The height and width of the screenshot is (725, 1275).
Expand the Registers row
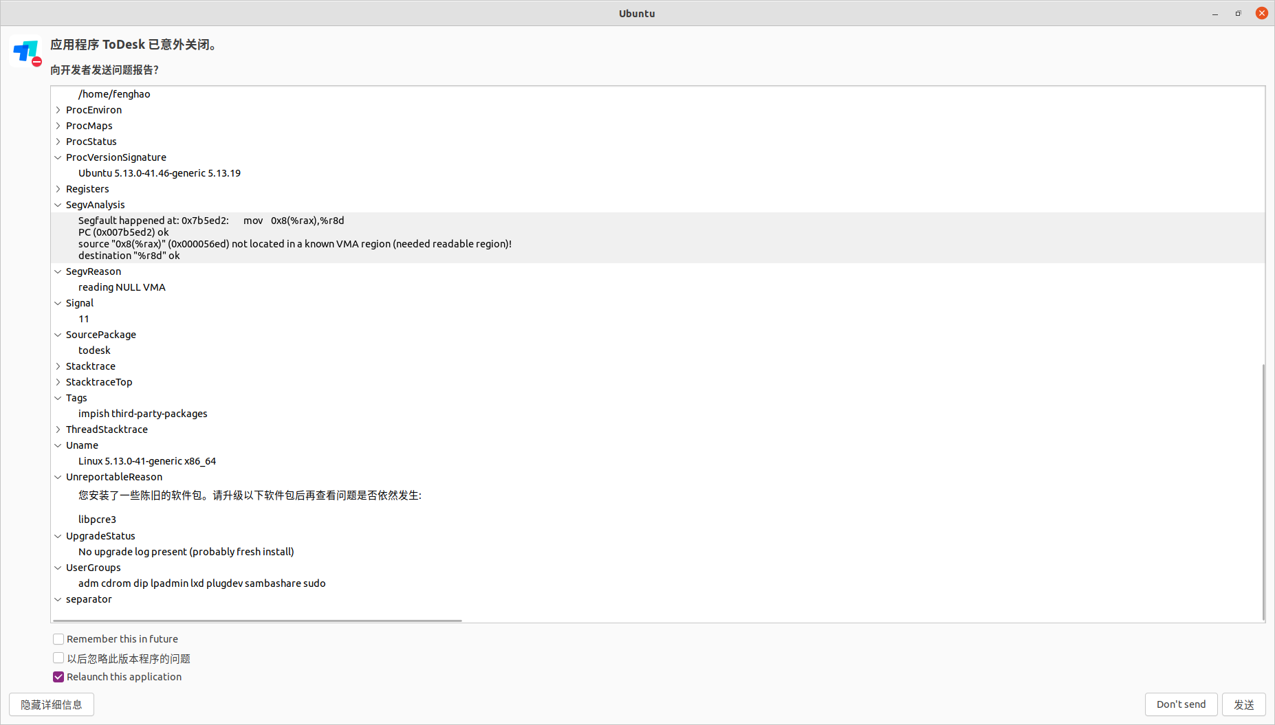pos(58,189)
